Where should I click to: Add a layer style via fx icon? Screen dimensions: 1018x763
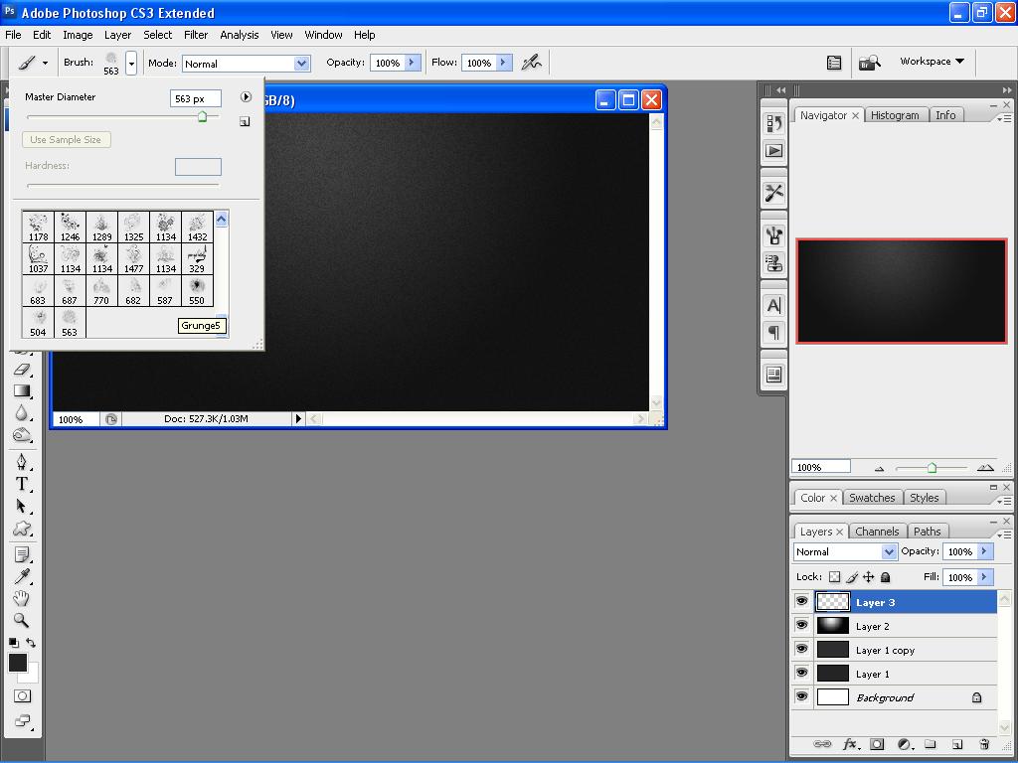pos(851,744)
